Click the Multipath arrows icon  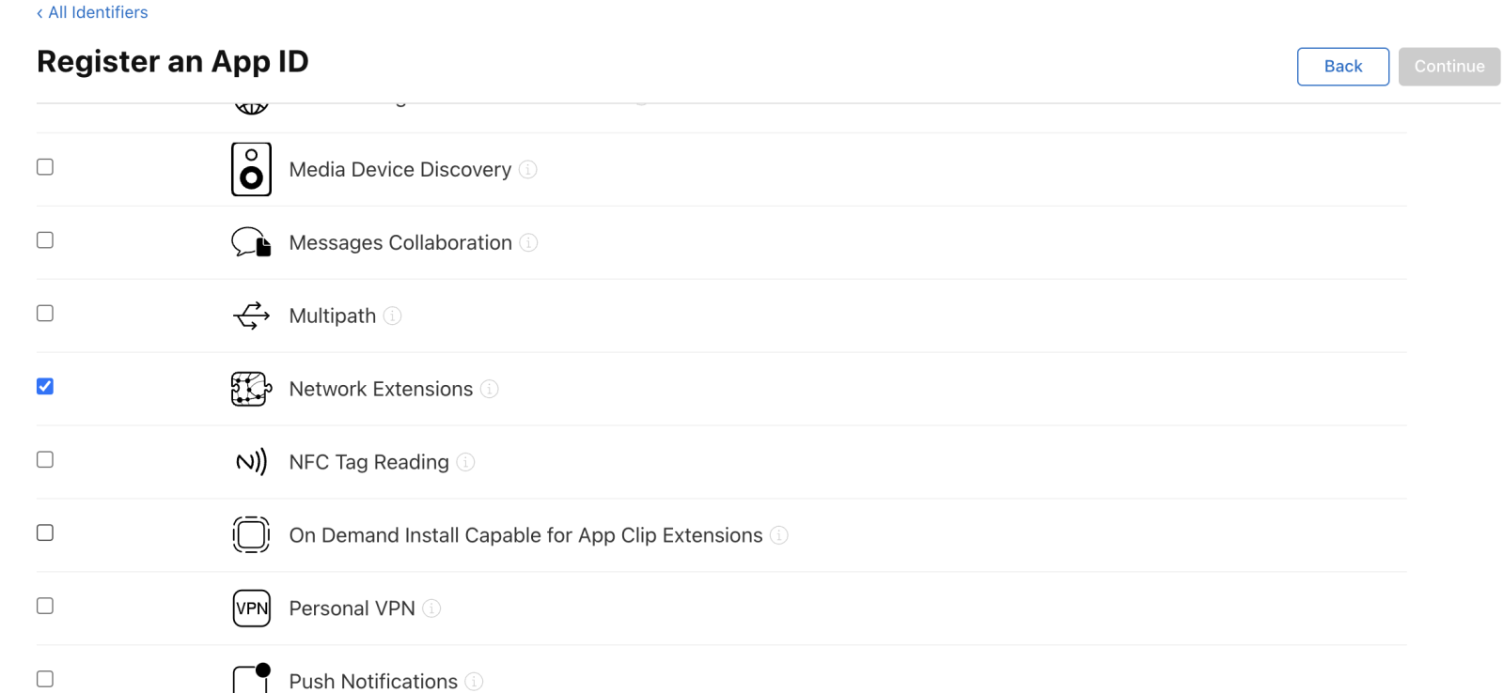(251, 316)
